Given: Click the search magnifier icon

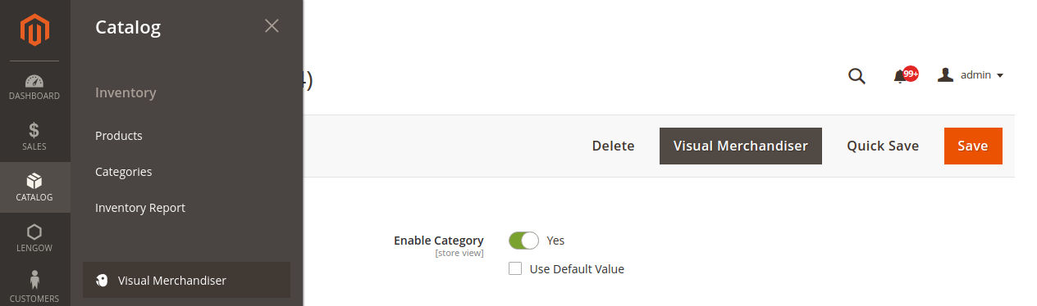Looking at the screenshot, I should click(857, 76).
